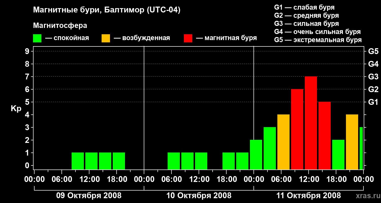Click the '— возбужденная' legend label

pos(142,38)
